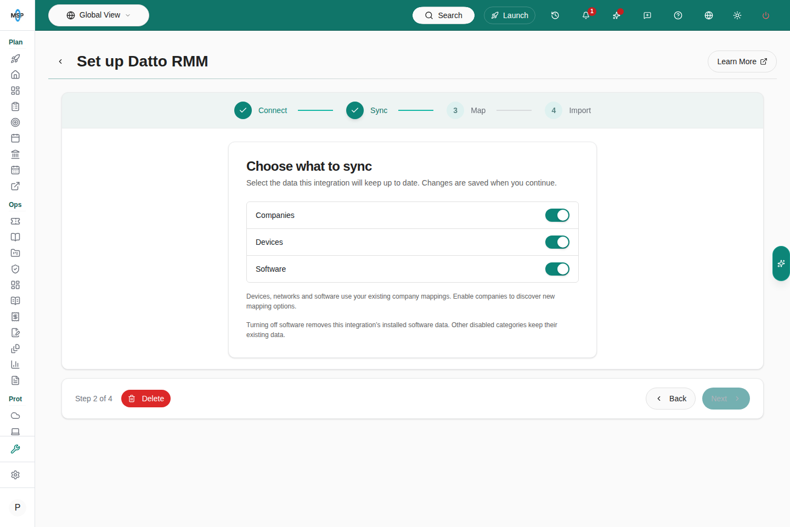
Task: Turn off the Devices sync toggle
Action: click(x=557, y=242)
